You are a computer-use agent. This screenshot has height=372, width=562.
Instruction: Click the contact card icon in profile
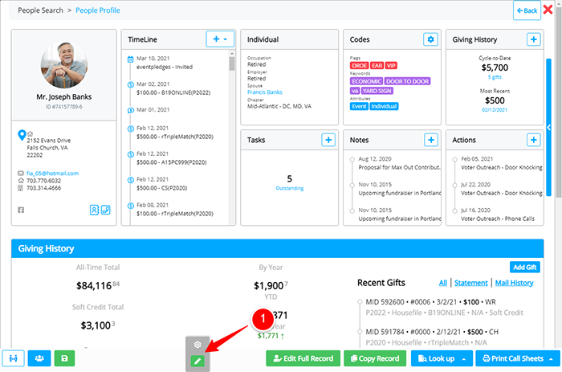[94, 210]
